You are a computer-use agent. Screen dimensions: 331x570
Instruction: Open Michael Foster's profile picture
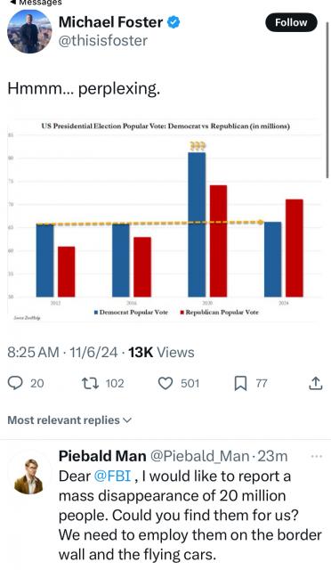[x=29, y=31]
